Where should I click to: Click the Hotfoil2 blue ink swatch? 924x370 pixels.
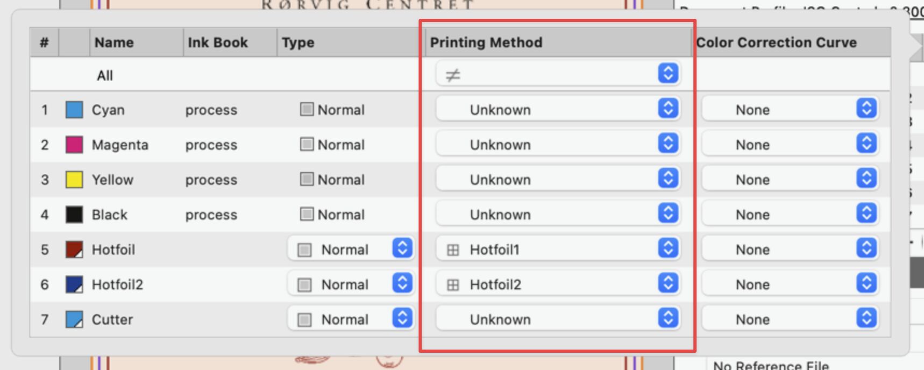(x=74, y=284)
